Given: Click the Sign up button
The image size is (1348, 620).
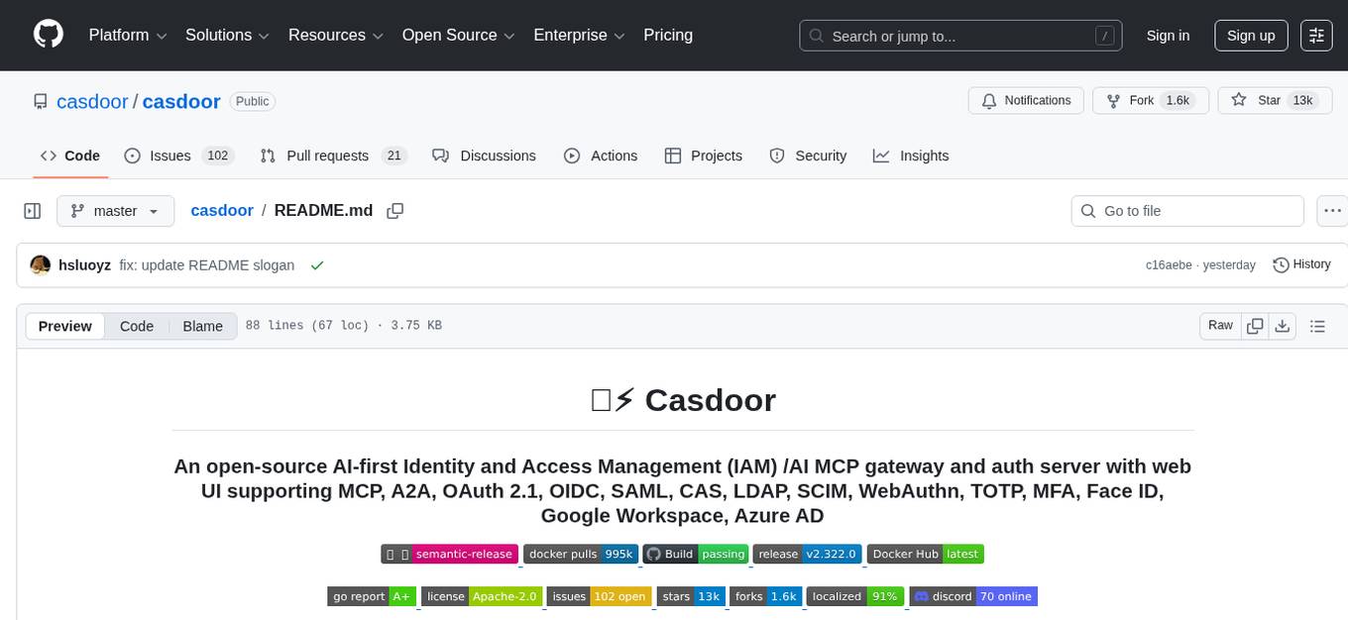Looking at the screenshot, I should [x=1250, y=35].
